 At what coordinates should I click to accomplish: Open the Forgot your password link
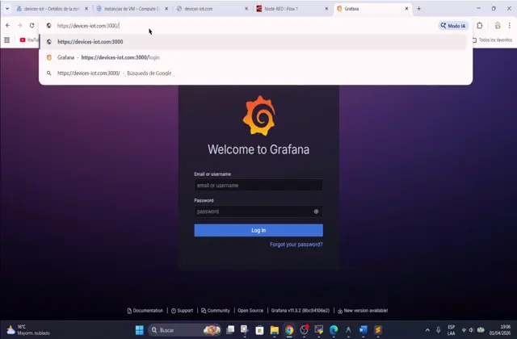point(296,245)
